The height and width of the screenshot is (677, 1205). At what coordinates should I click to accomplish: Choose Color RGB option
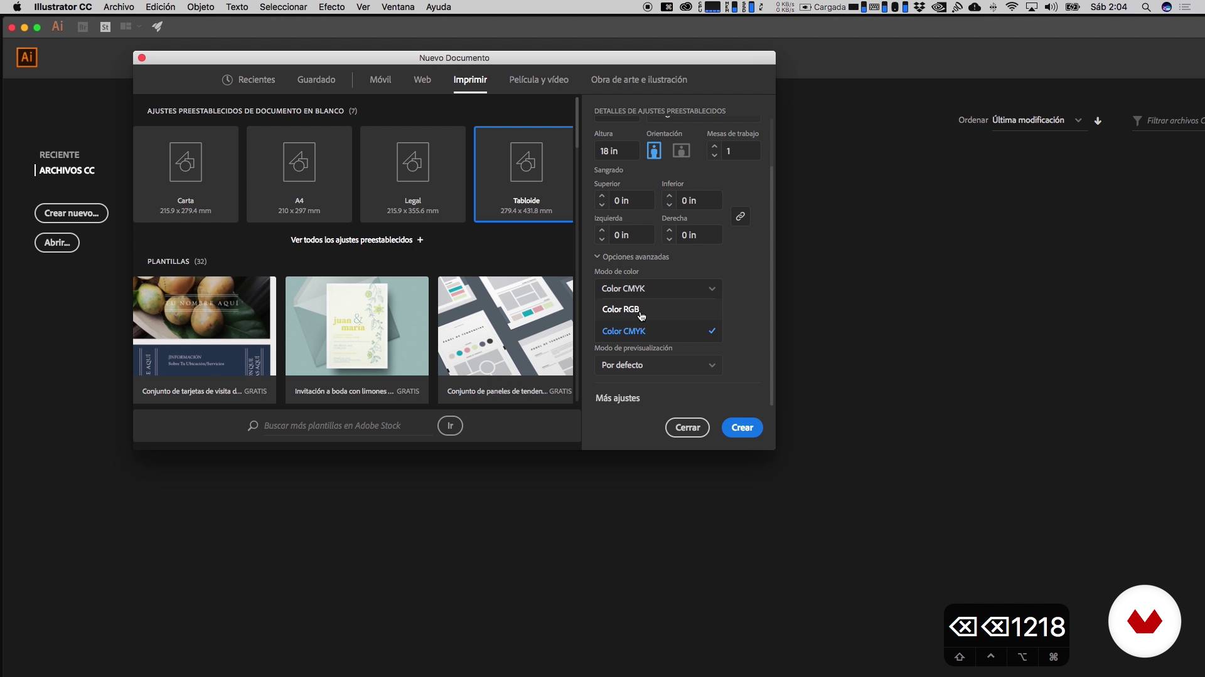pyautogui.click(x=658, y=309)
